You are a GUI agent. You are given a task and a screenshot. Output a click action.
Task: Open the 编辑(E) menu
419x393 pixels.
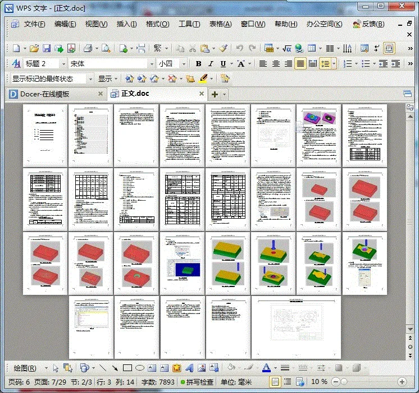(x=65, y=24)
